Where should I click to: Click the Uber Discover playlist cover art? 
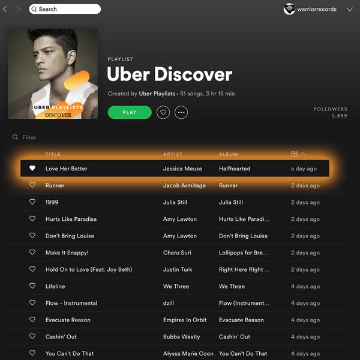click(x=53, y=74)
